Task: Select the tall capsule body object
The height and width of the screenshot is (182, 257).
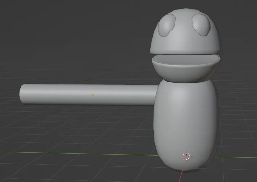Action: (187, 125)
